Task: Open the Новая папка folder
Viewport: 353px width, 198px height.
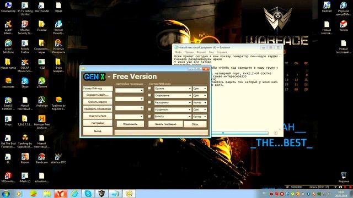Action: tap(8, 64)
